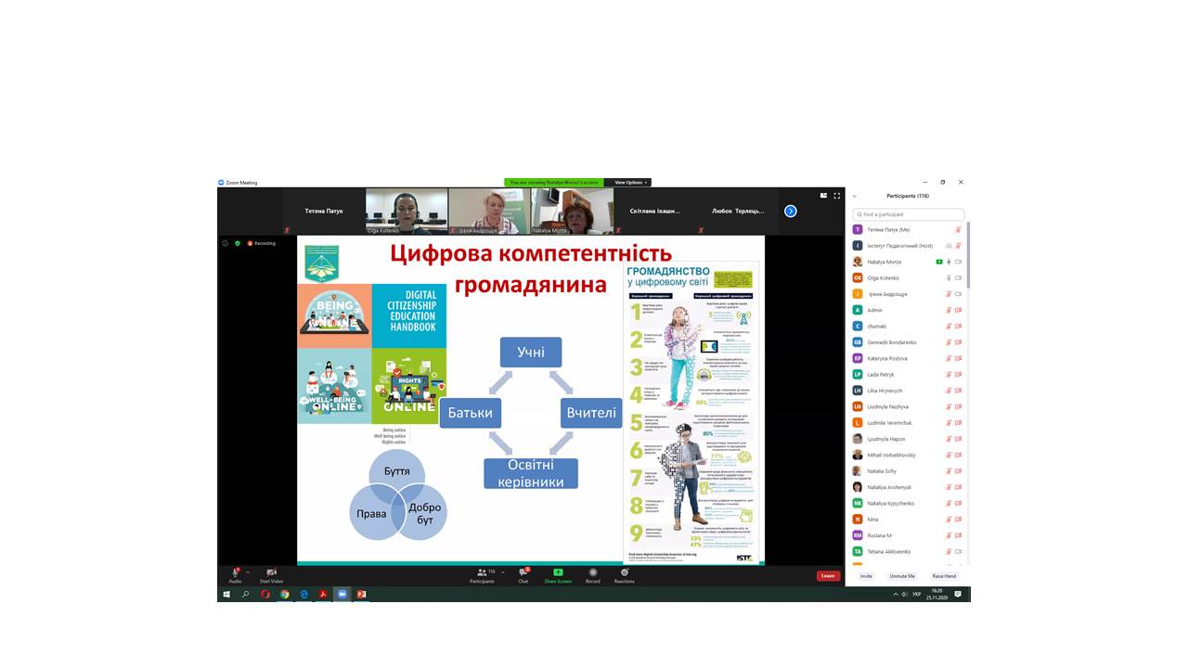The height and width of the screenshot is (668, 1188).
Task: Toggle the Participants panel icon
Action: coord(483,572)
